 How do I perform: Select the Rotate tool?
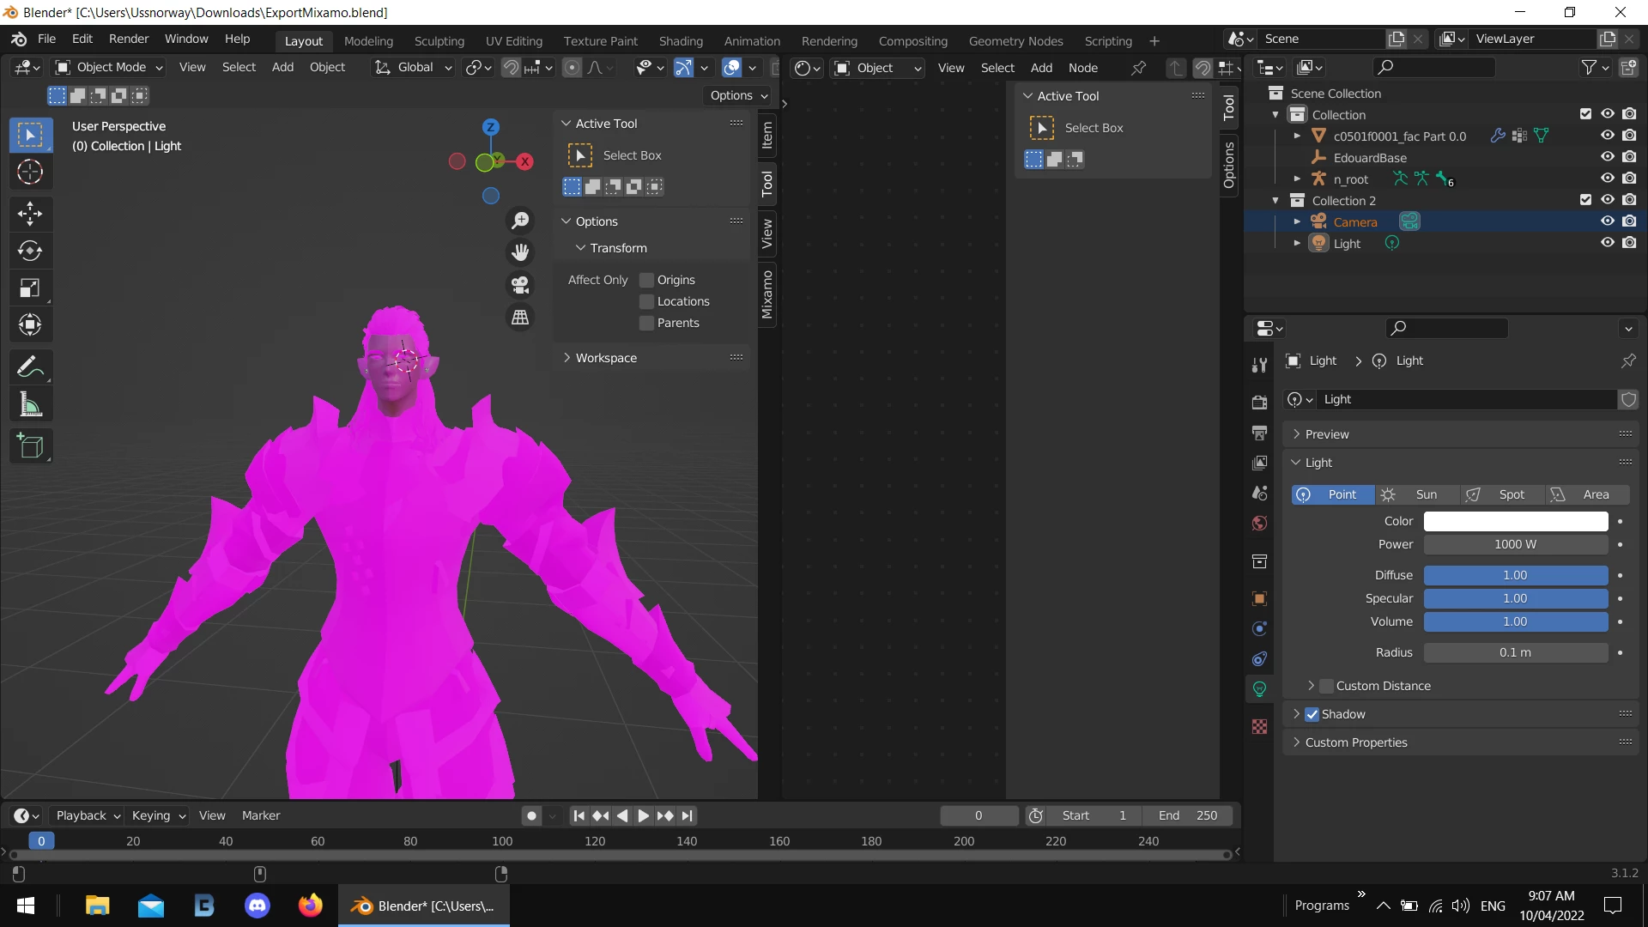[x=30, y=251]
